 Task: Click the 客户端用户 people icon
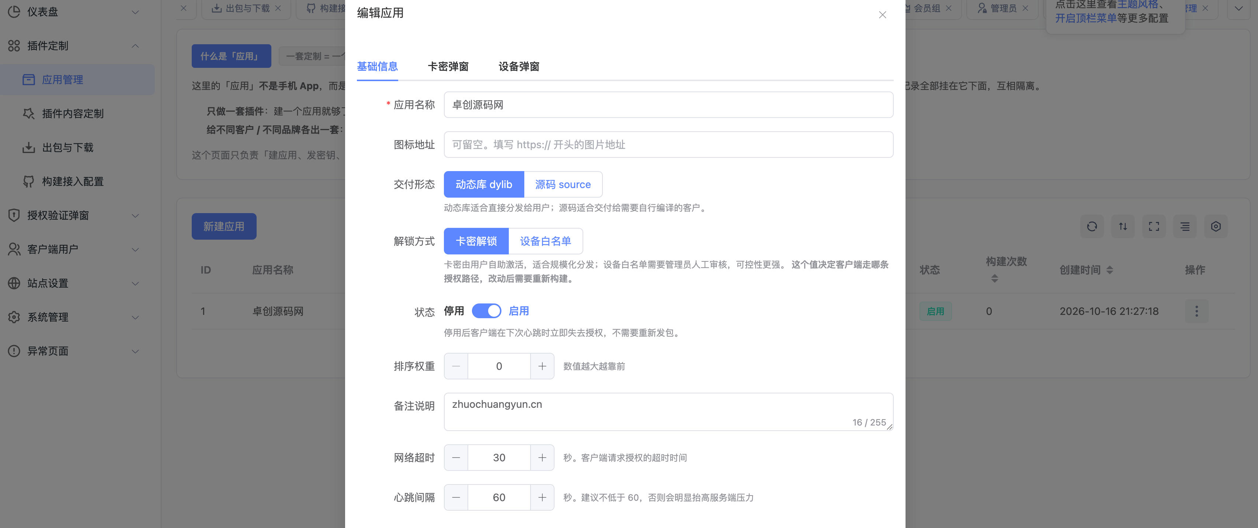[14, 249]
